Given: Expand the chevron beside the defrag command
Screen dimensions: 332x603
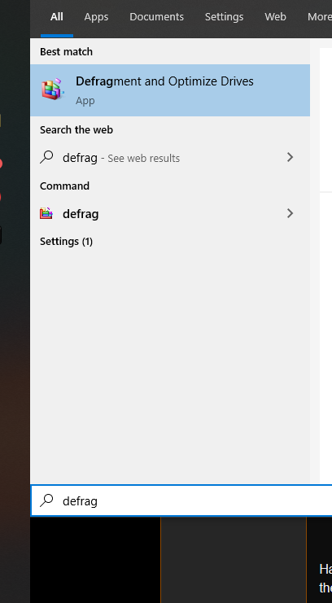Looking at the screenshot, I should 290,213.
